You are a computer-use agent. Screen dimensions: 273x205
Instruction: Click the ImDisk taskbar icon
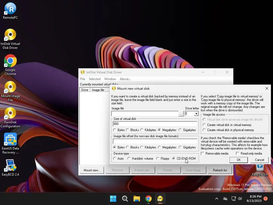point(160,199)
